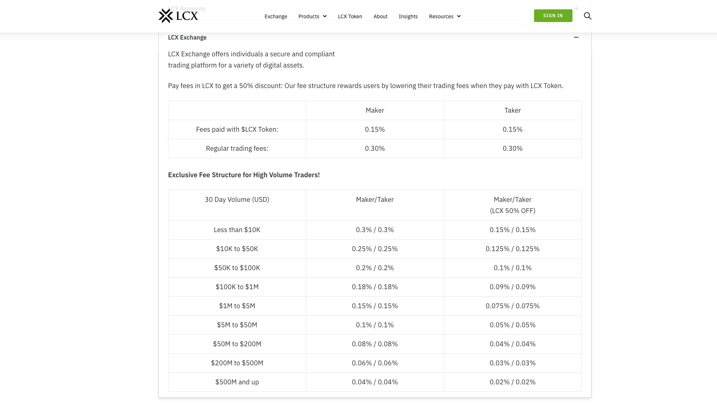
Task: Open the LCX Token menu item
Action: click(350, 16)
